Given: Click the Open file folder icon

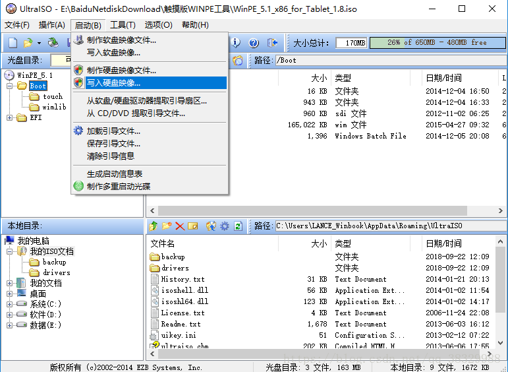Looking at the screenshot, I should click(x=28, y=43).
